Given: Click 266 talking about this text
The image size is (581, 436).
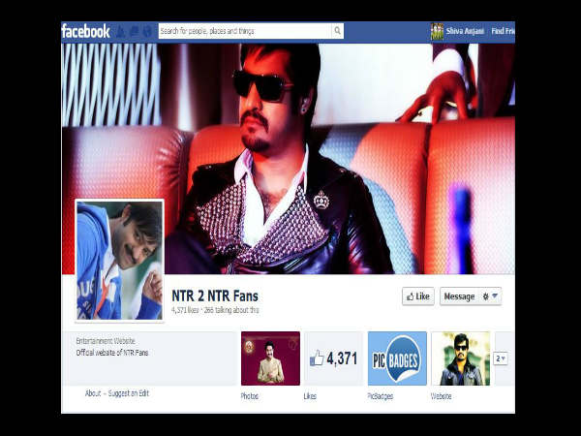Looking at the screenshot, I should coord(231,310).
